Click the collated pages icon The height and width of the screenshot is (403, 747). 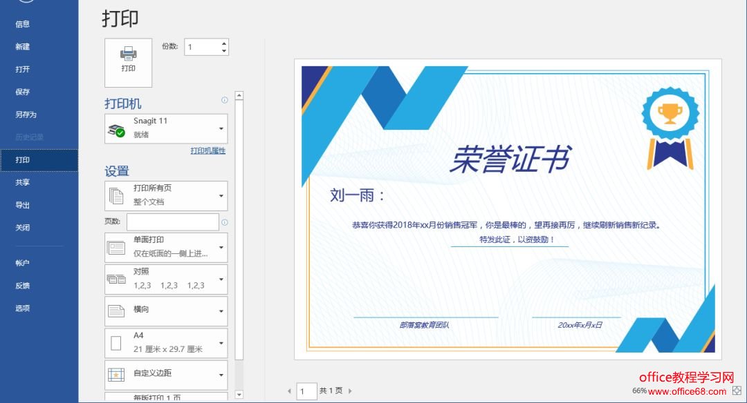click(116, 279)
